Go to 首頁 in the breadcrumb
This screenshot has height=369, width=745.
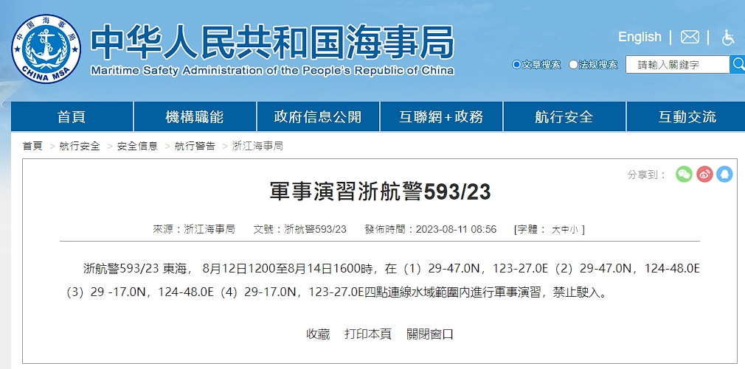coord(32,146)
